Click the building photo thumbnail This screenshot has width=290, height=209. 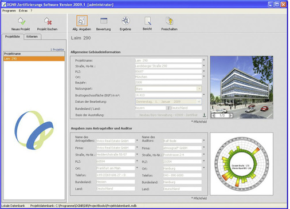(242, 87)
